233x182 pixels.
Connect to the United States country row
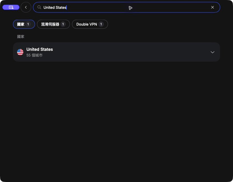(116, 52)
